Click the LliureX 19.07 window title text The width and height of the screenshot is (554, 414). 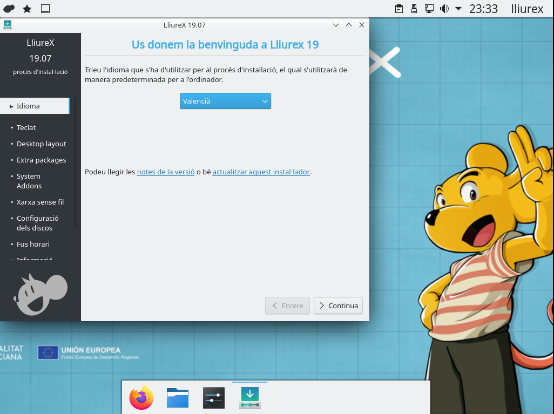(x=185, y=25)
